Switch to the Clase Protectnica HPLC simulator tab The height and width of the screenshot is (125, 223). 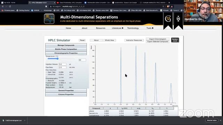(69, 2)
